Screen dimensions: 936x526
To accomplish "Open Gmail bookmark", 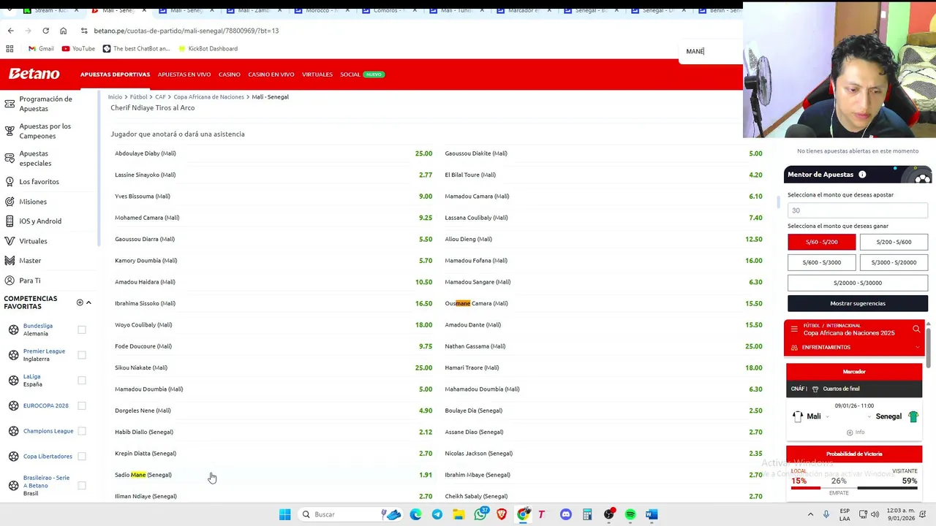I will coord(41,49).
